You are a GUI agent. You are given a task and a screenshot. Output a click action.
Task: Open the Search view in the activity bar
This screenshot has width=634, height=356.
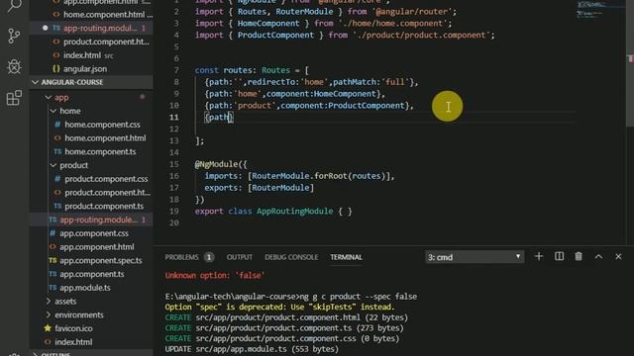point(14,5)
